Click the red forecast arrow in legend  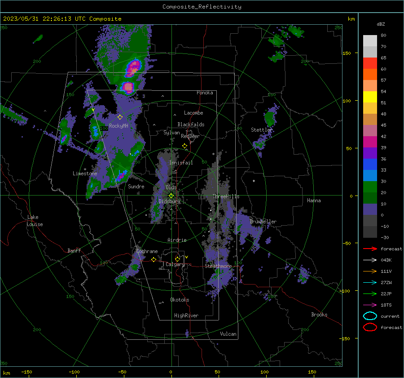[370, 249]
